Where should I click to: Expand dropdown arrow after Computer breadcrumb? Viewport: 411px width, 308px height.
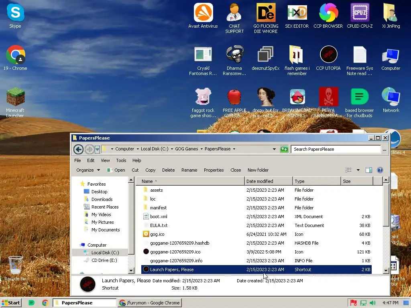pos(138,149)
